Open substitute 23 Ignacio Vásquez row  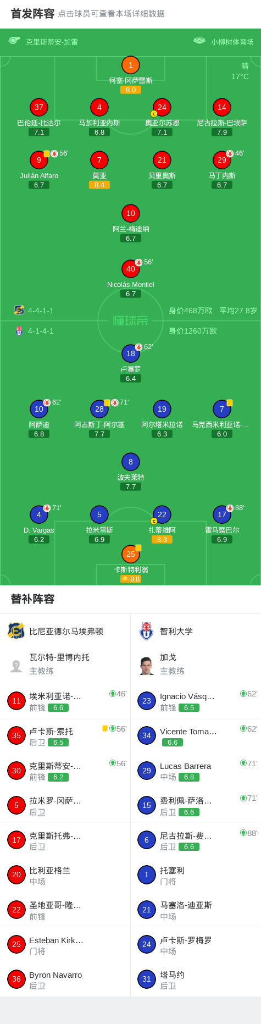tap(196, 701)
